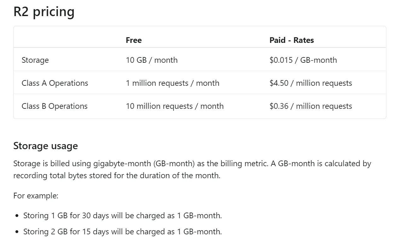The image size is (404, 240).
Task: Click the bullet marker before "Storing 2 GB"
Action: (17, 232)
